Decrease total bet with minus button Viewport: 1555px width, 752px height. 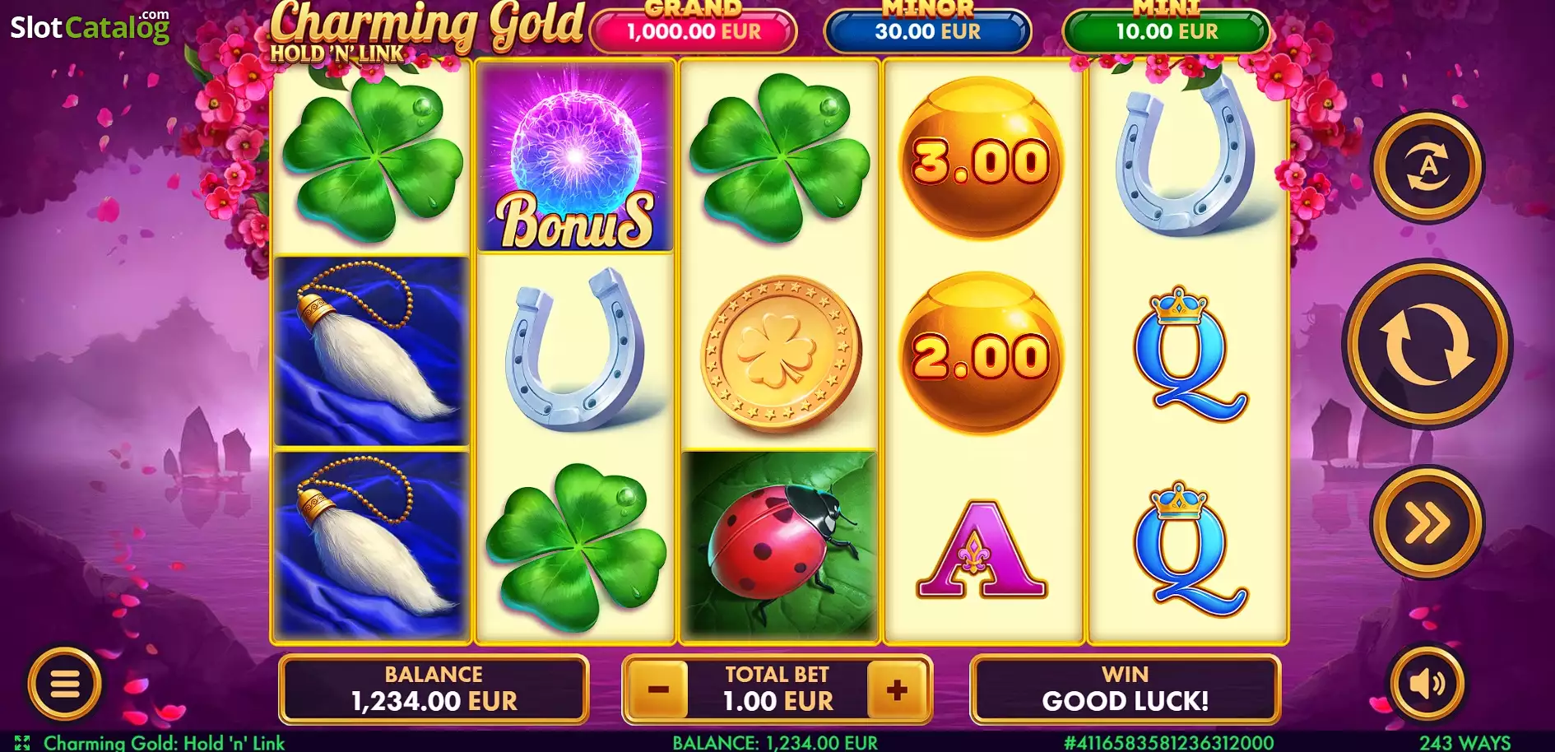coord(658,689)
